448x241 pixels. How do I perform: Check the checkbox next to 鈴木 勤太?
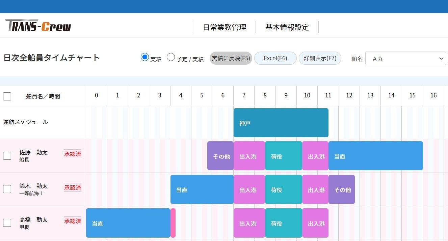tap(7, 189)
